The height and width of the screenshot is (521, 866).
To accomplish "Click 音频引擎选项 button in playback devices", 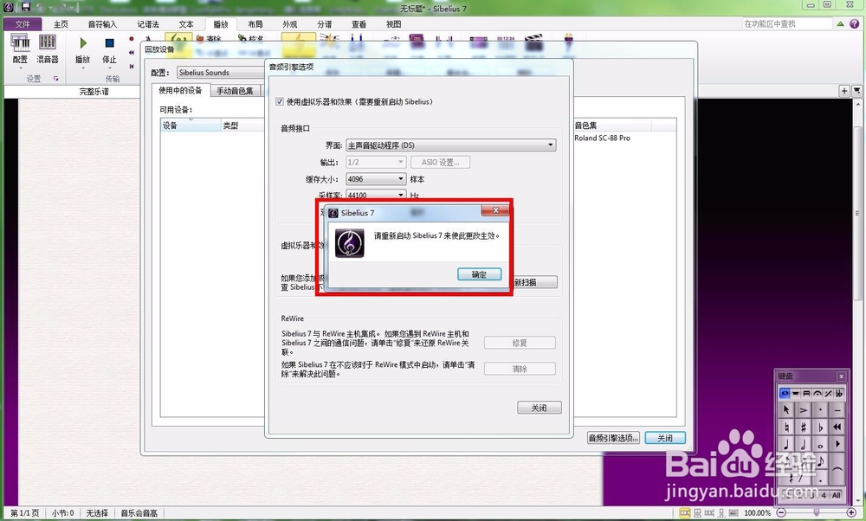I will tap(613, 438).
